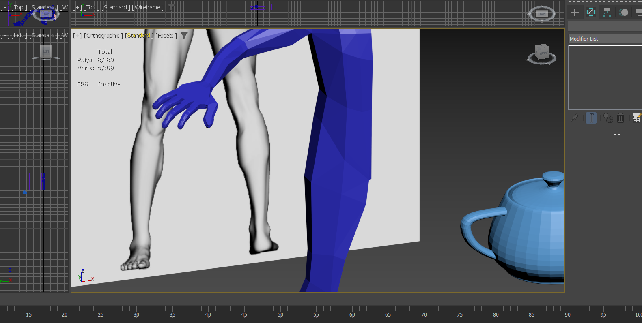The height and width of the screenshot is (323, 642).
Task: Click inside the empty modifier stack list
Action: coord(605,77)
